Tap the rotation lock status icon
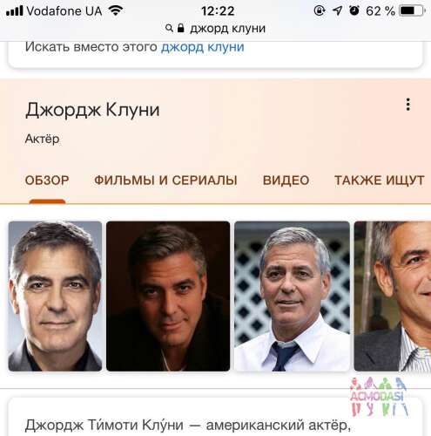This screenshot has width=431, height=436. pos(320,10)
